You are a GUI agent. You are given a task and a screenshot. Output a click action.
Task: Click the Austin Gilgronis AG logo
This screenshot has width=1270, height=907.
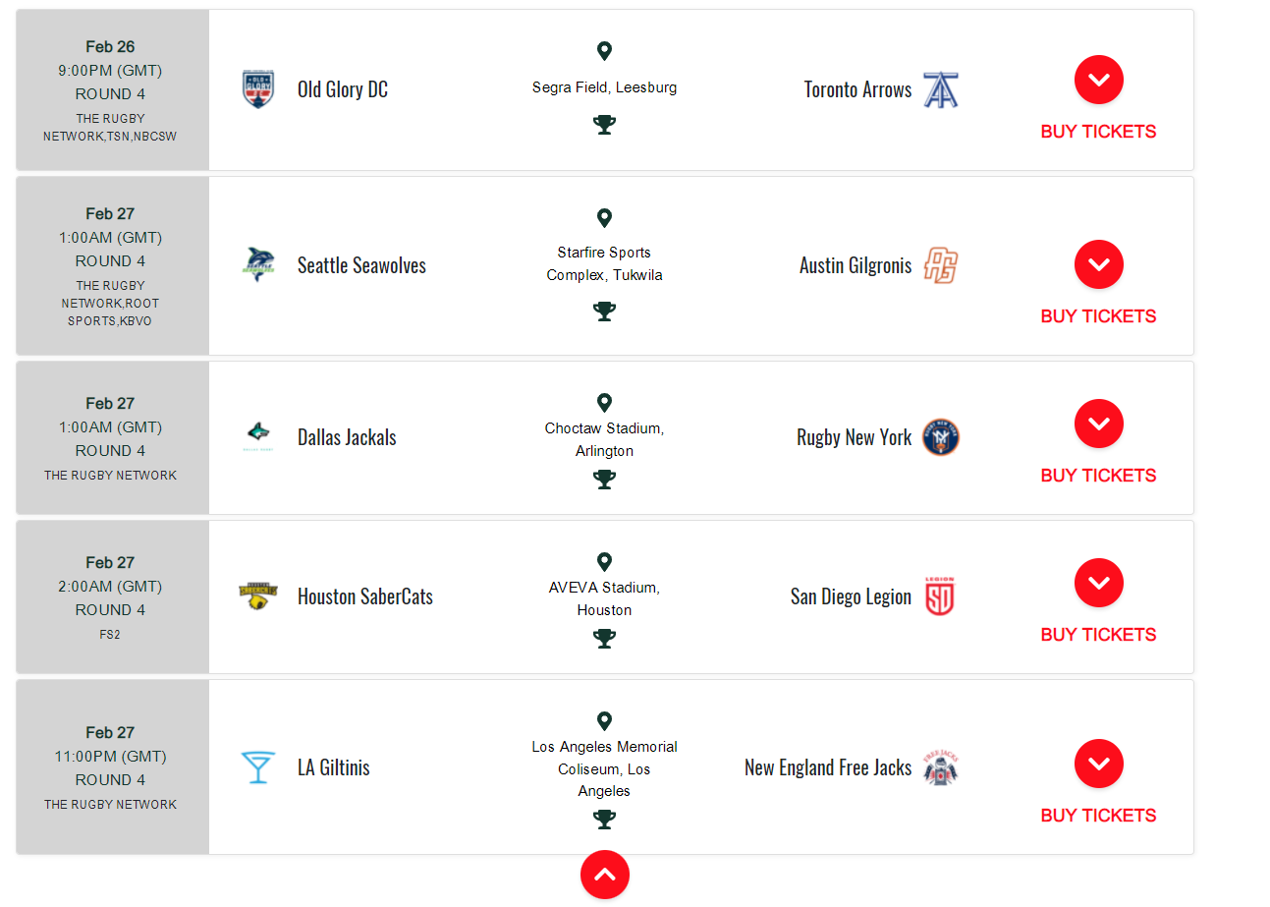[x=940, y=265]
